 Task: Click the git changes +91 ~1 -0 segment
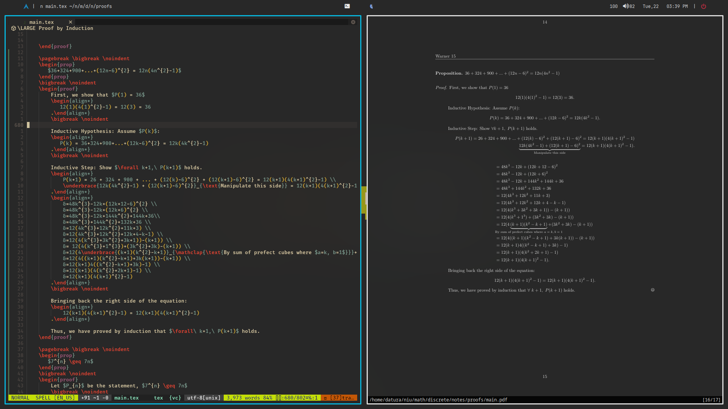[95, 398]
